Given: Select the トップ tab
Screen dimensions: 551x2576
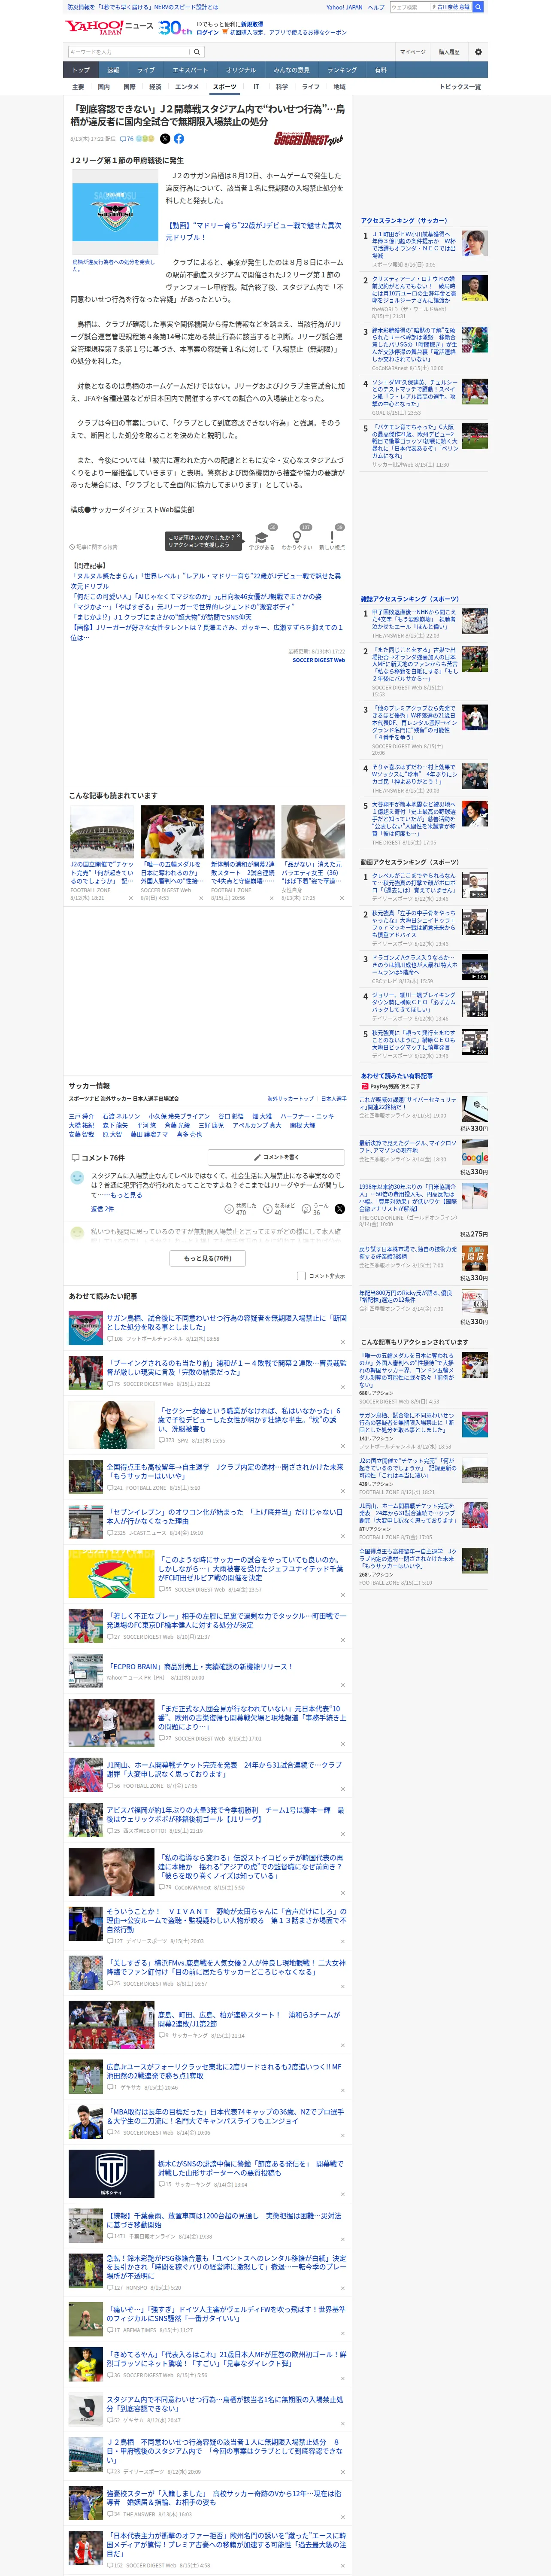Looking at the screenshot, I should click(81, 70).
